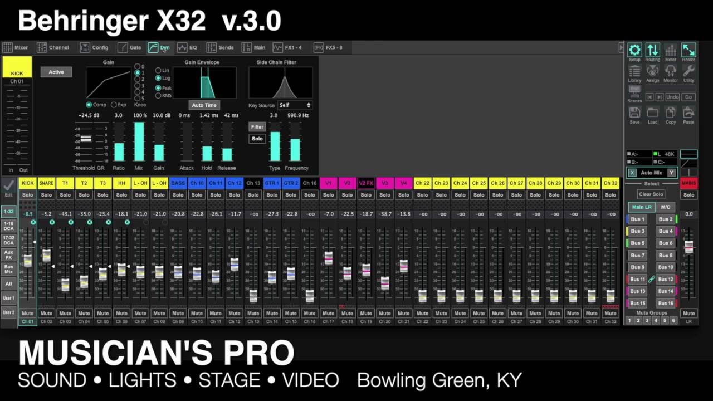Open the Assign knob icon
The width and height of the screenshot is (713, 401).
pos(652,71)
